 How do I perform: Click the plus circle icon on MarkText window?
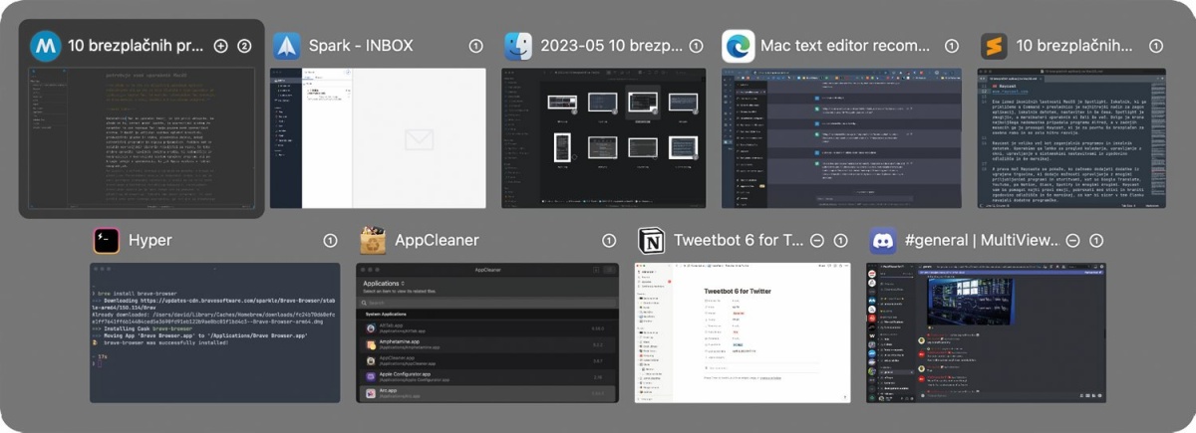[221, 46]
